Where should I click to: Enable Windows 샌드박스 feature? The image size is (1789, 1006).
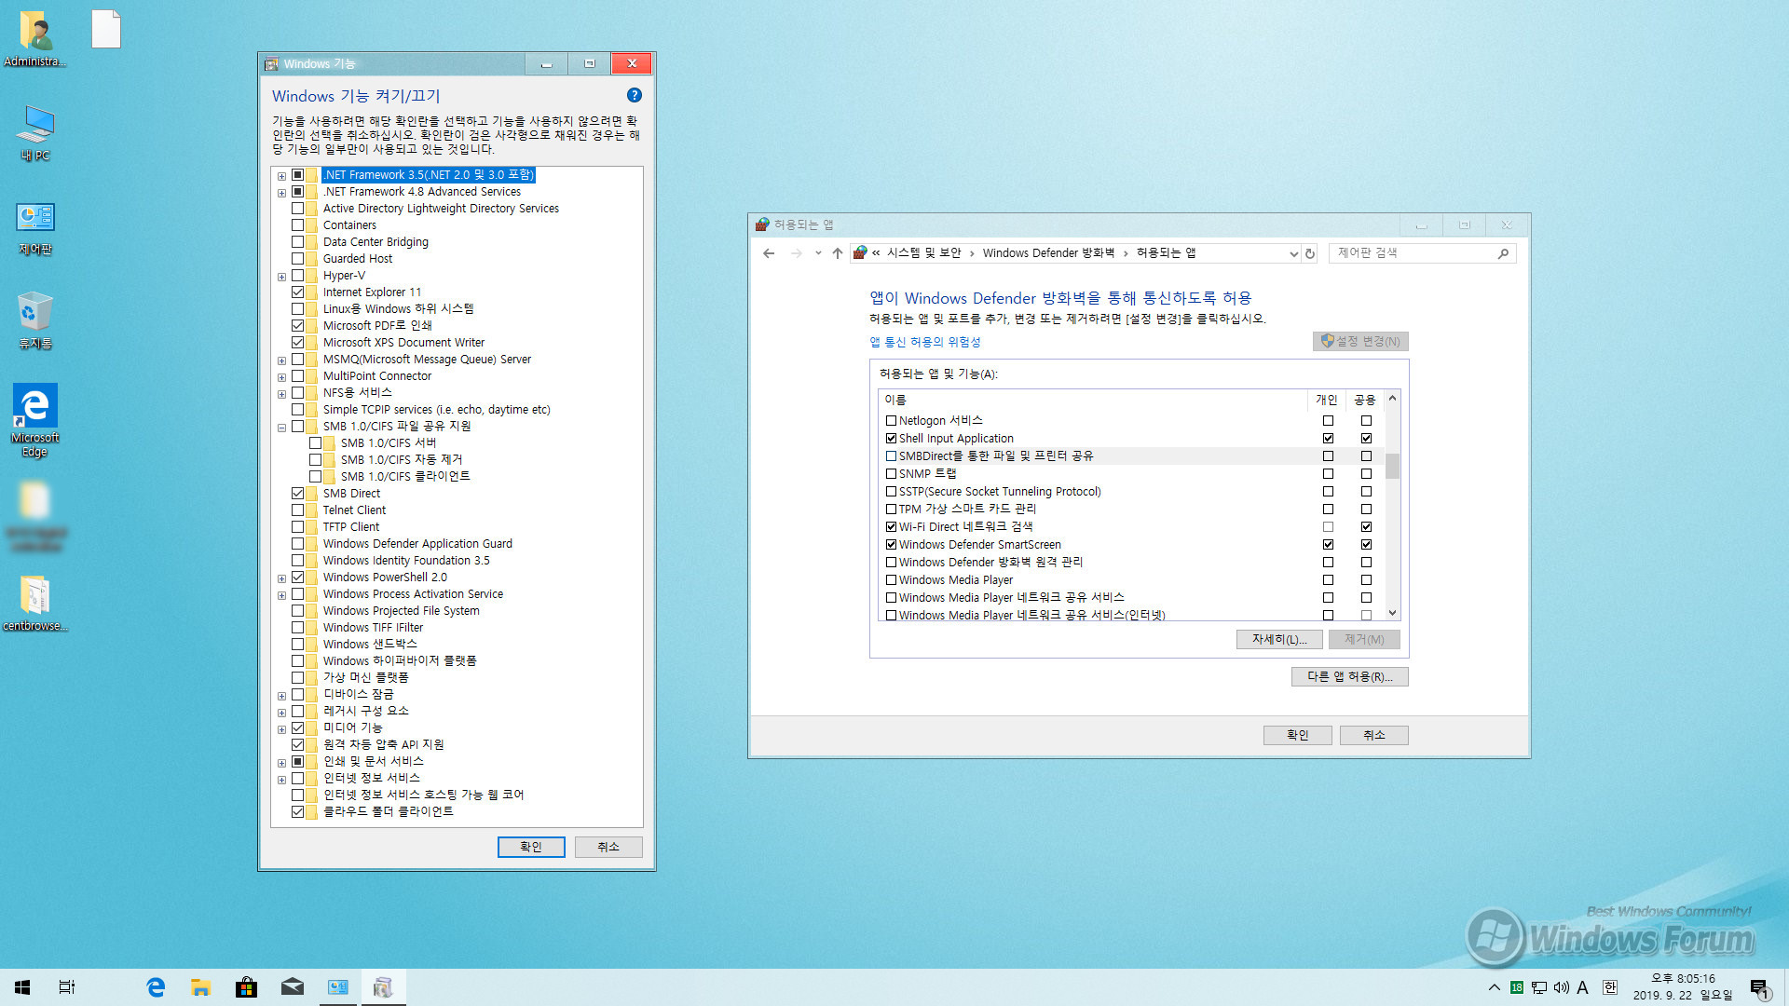click(298, 645)
